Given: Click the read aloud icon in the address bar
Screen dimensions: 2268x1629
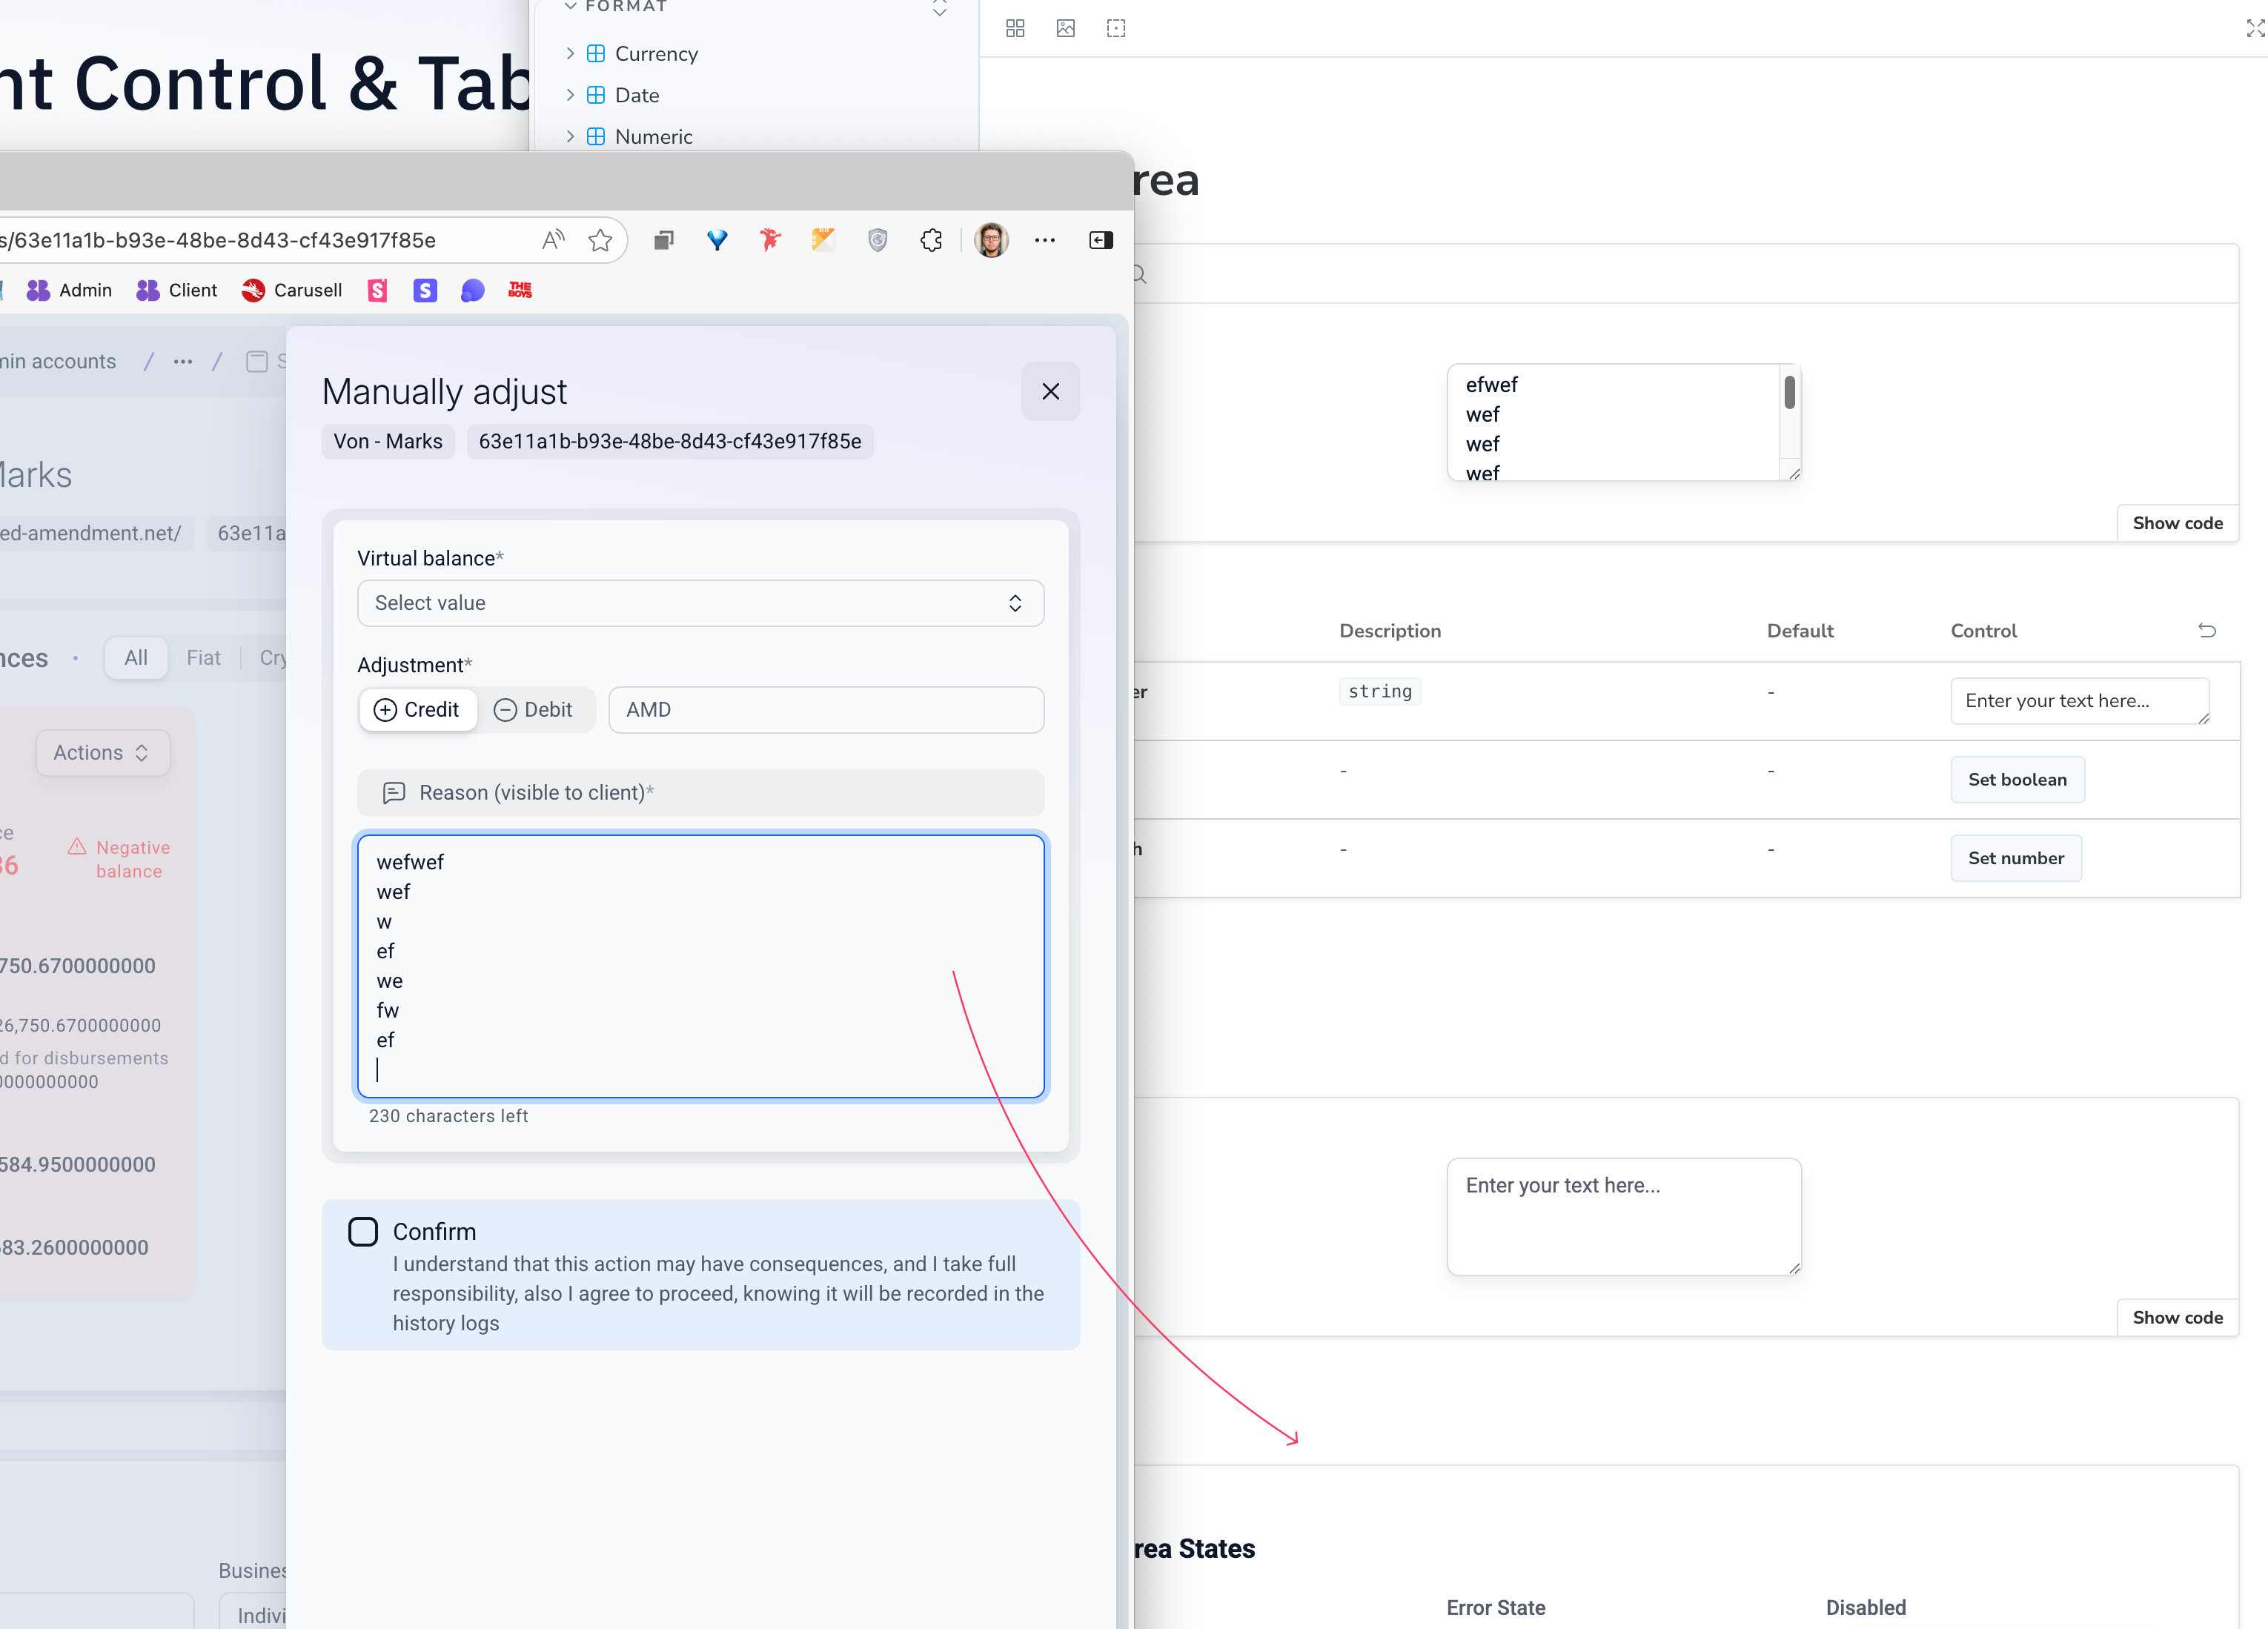Looking at the screenshot, I should point(553,240).
